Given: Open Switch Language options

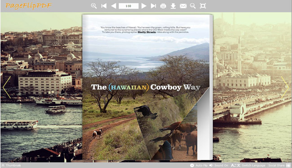Looking at the screenshot, I should [248, 165].
